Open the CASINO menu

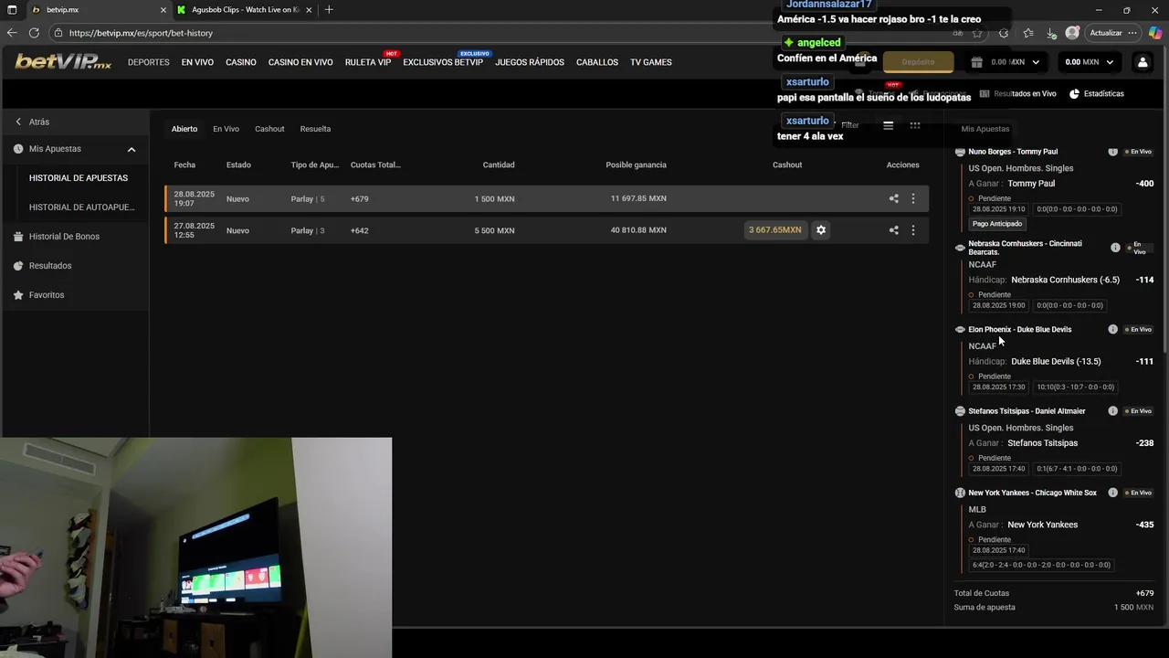click(x=241, y=62)
